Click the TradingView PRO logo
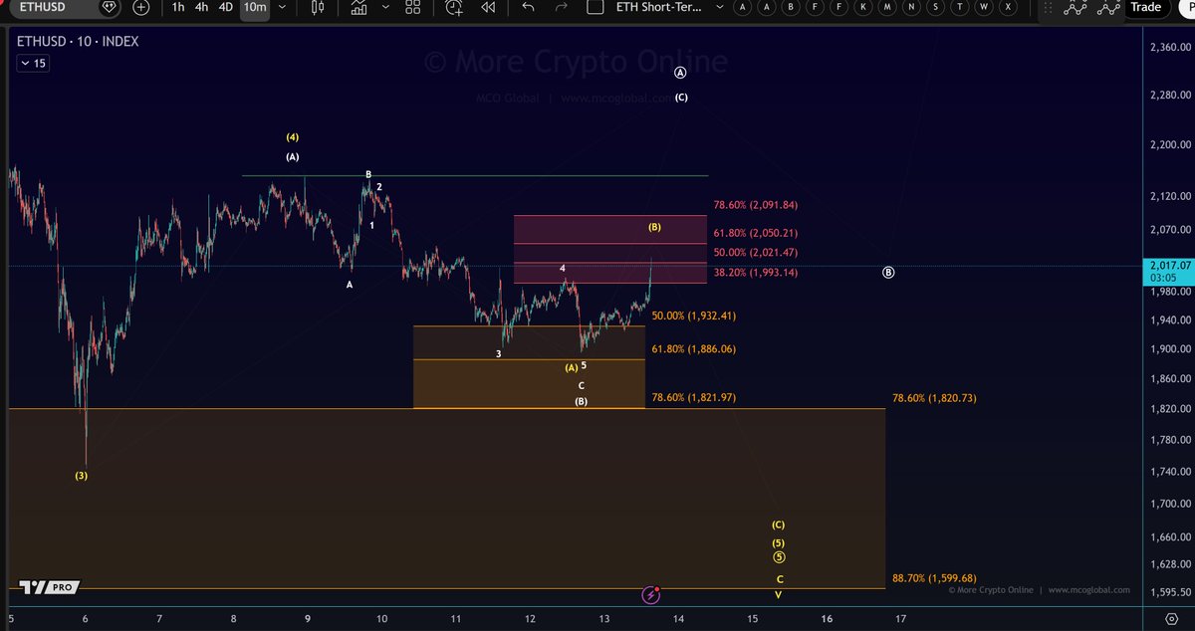Screen dimensions: 1195x631 click(x=48, y=587)
